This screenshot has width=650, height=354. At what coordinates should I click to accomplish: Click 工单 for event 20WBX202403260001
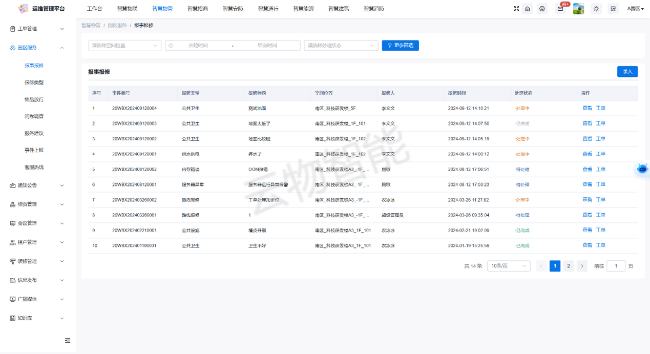coord(601,215)
